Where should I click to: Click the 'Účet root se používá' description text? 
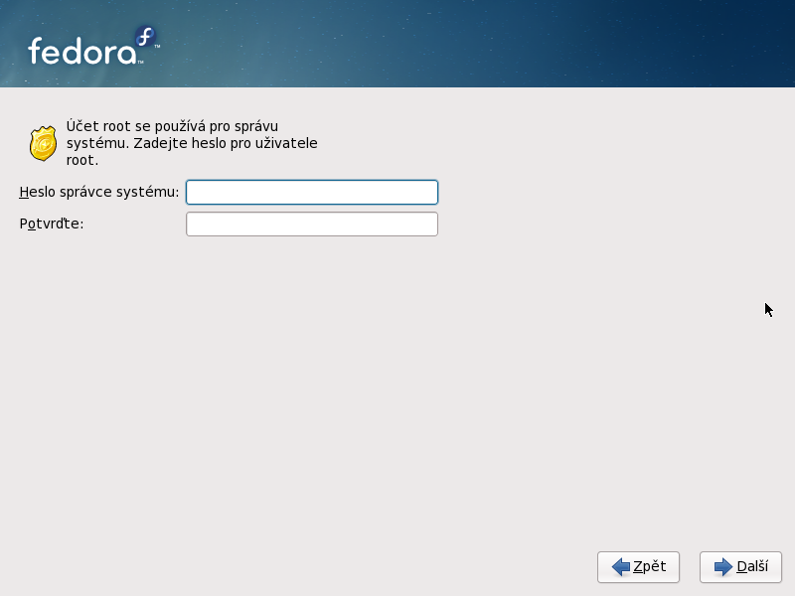point(172,126)
